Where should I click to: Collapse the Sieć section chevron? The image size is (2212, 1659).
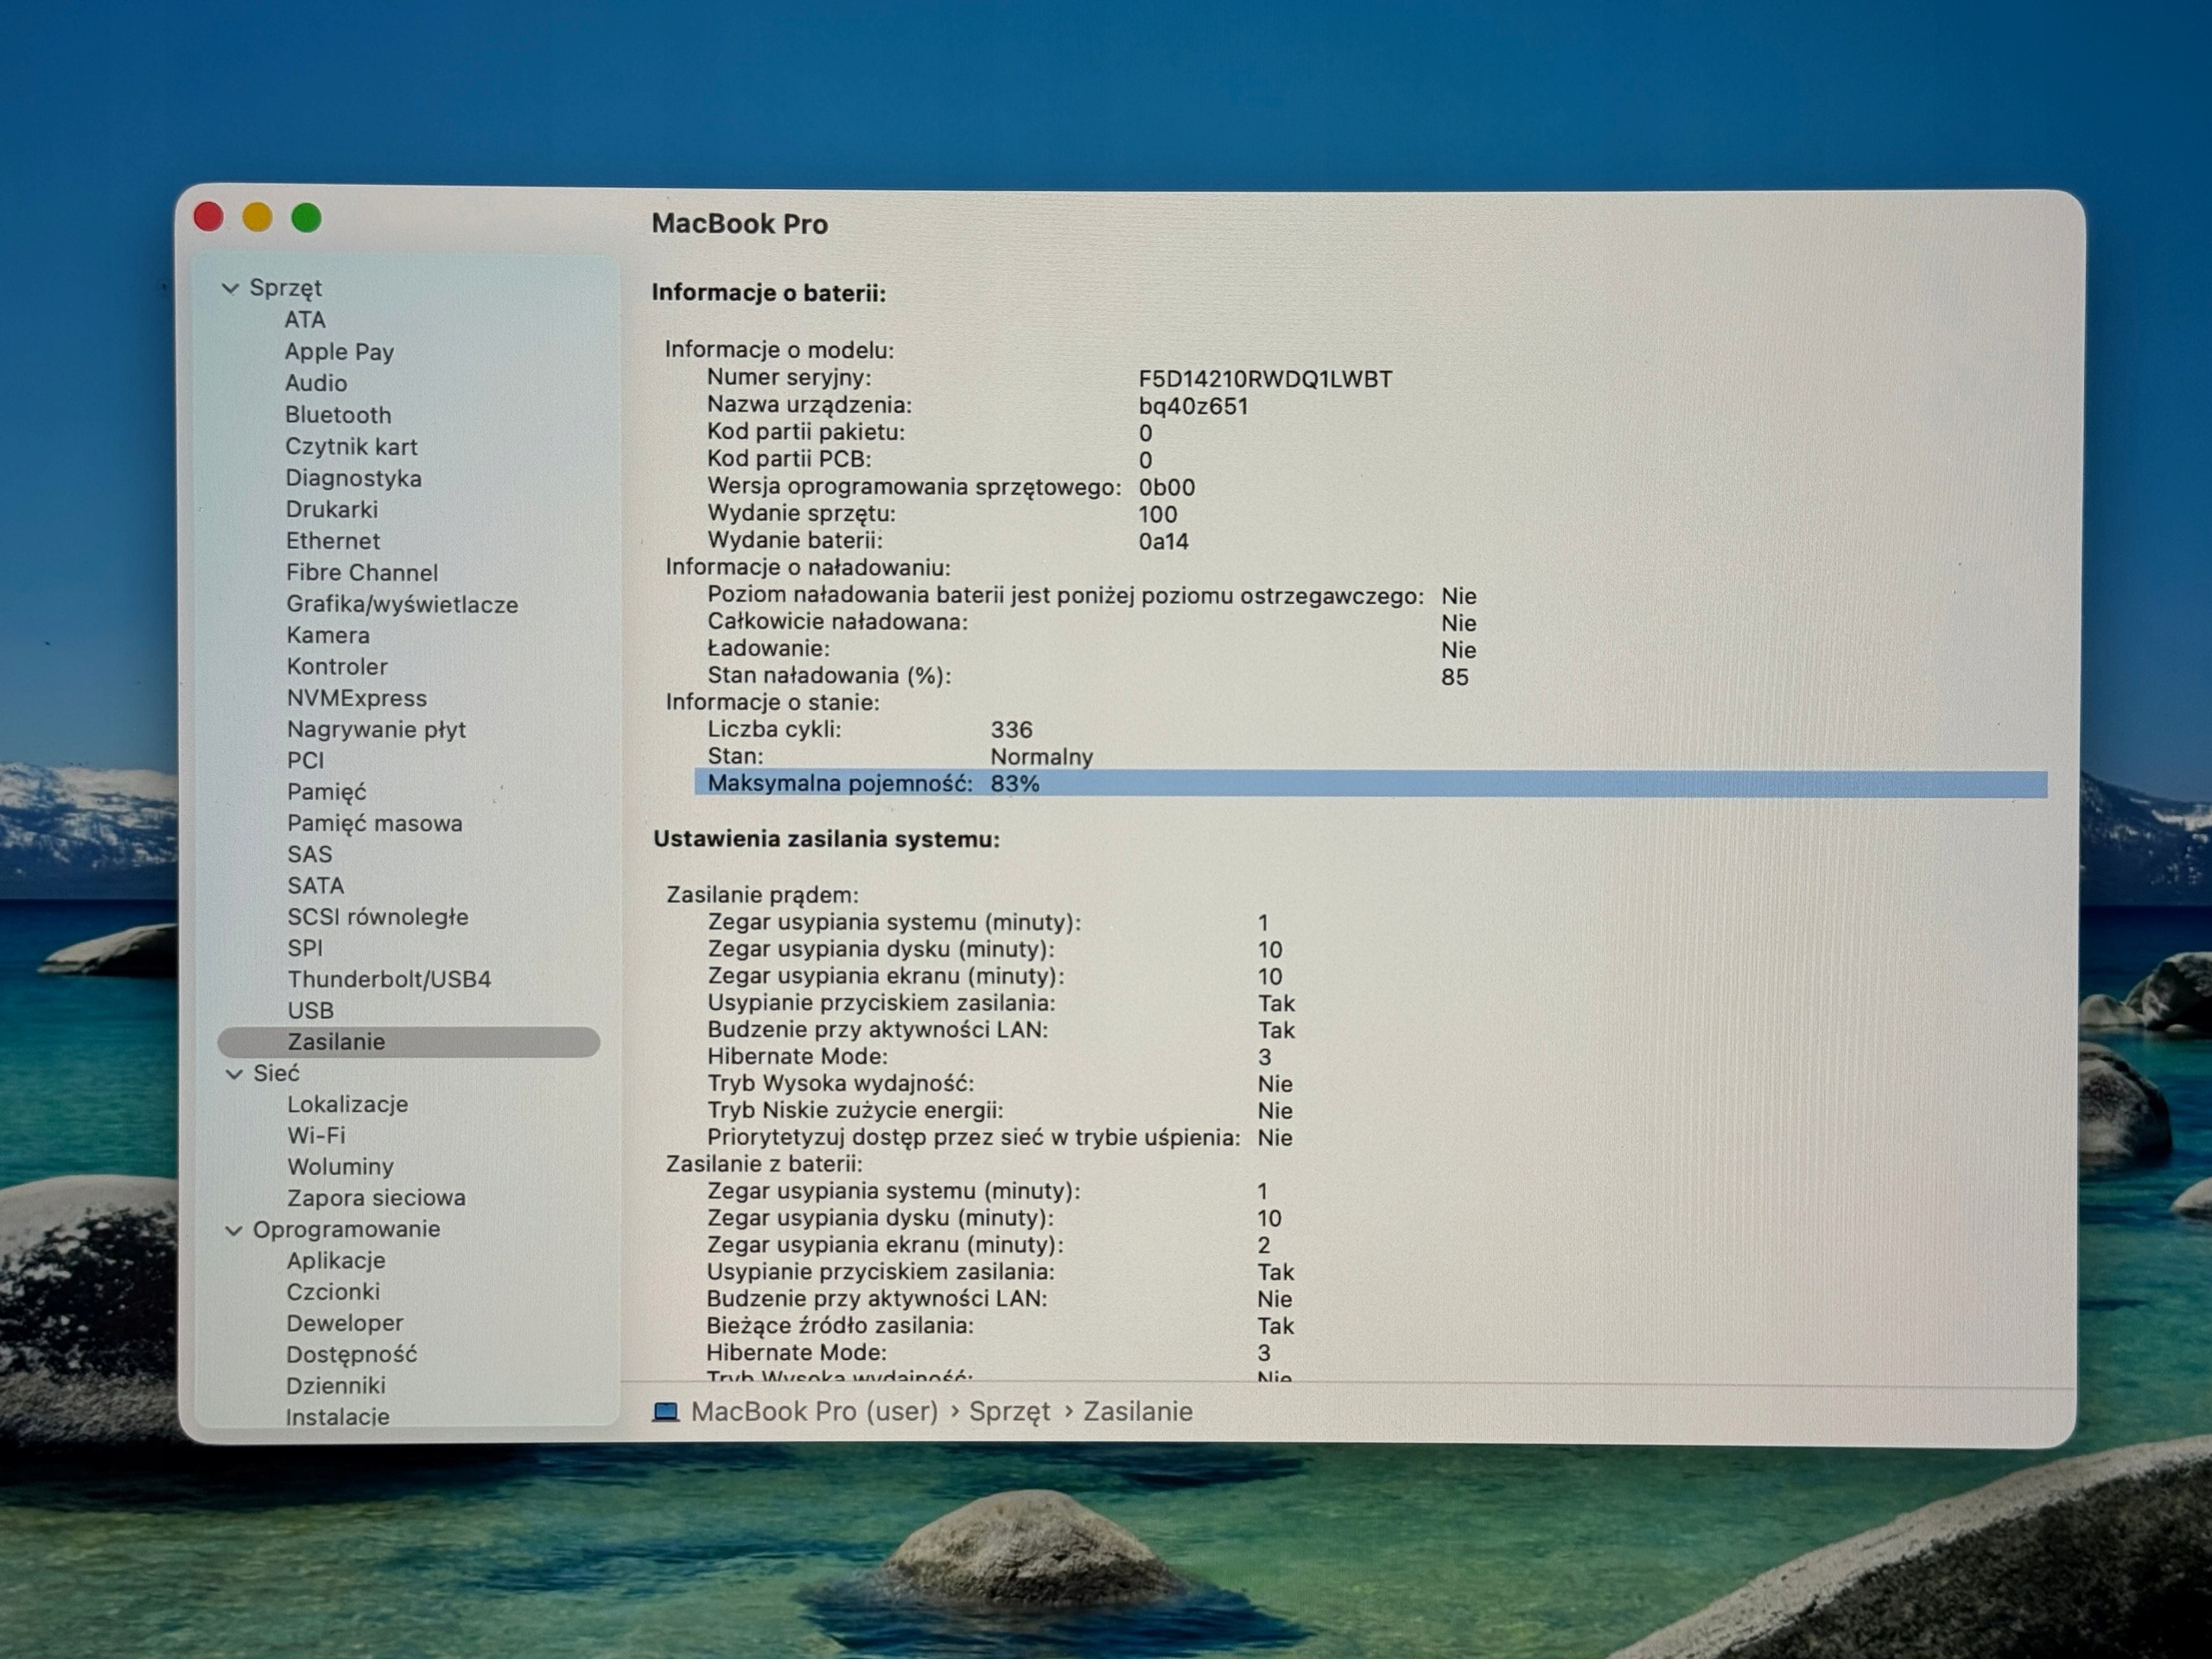click(x=234, y=1074)
